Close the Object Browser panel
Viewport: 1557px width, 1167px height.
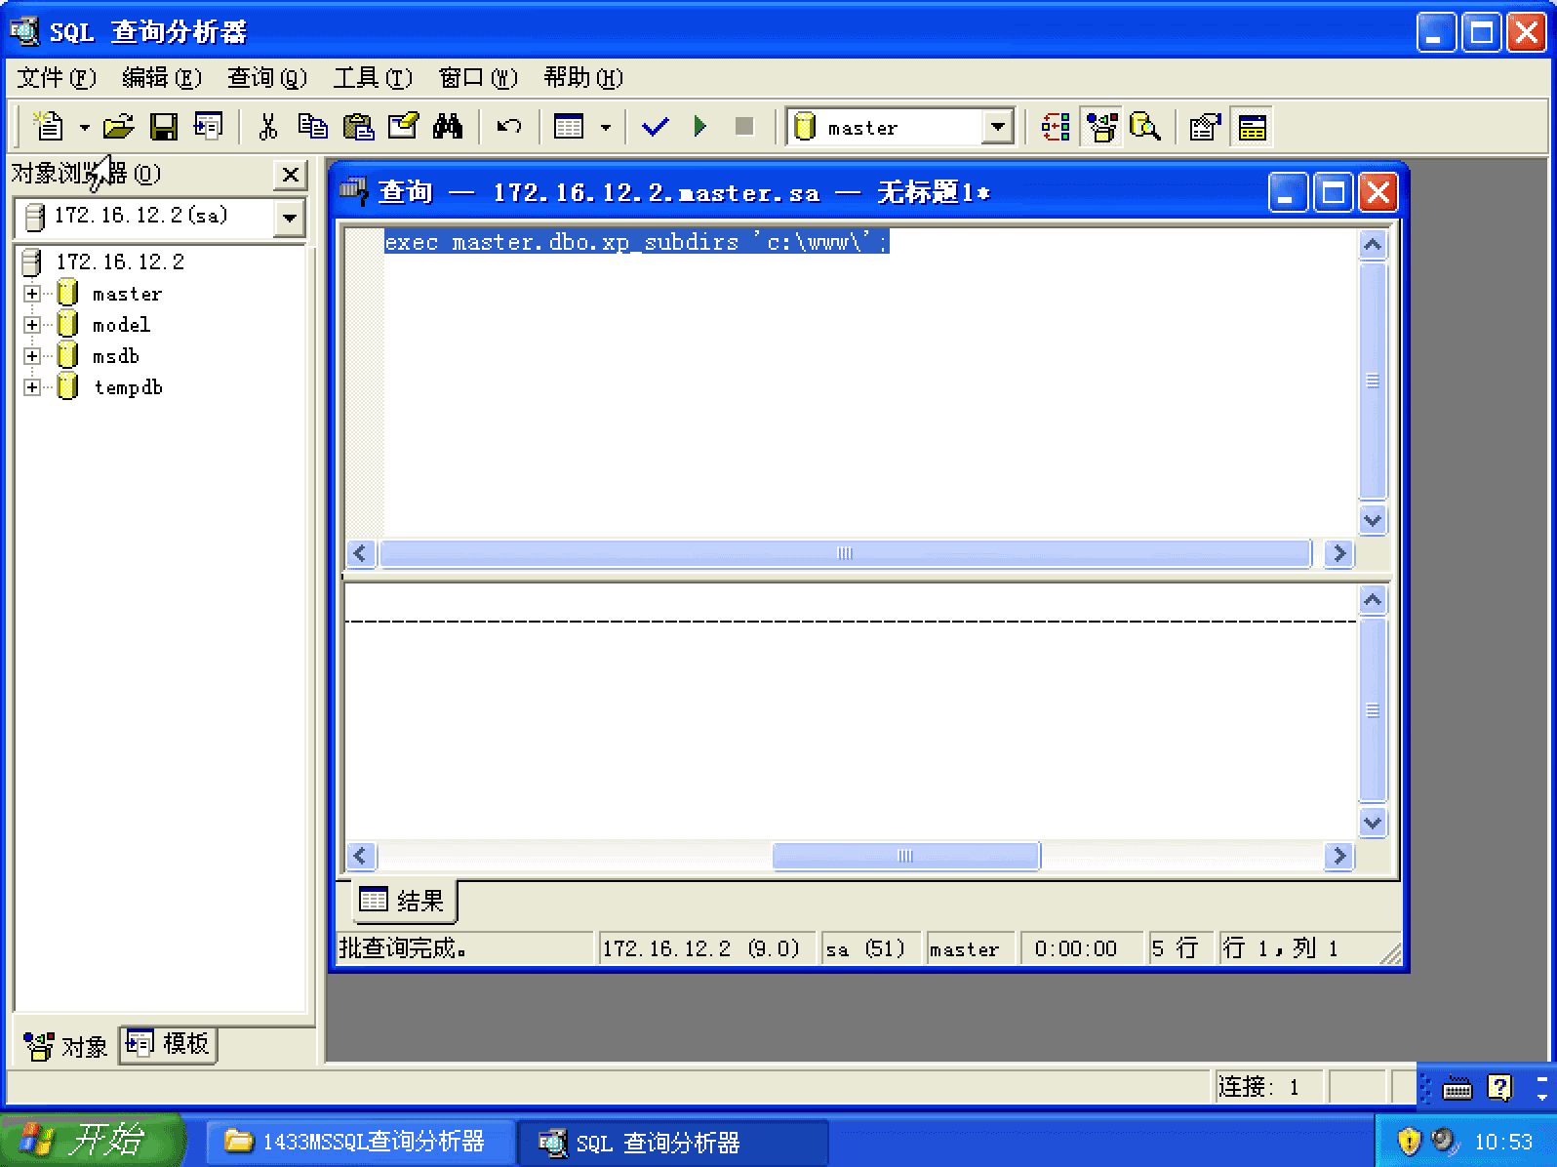(x=290, y=175)
